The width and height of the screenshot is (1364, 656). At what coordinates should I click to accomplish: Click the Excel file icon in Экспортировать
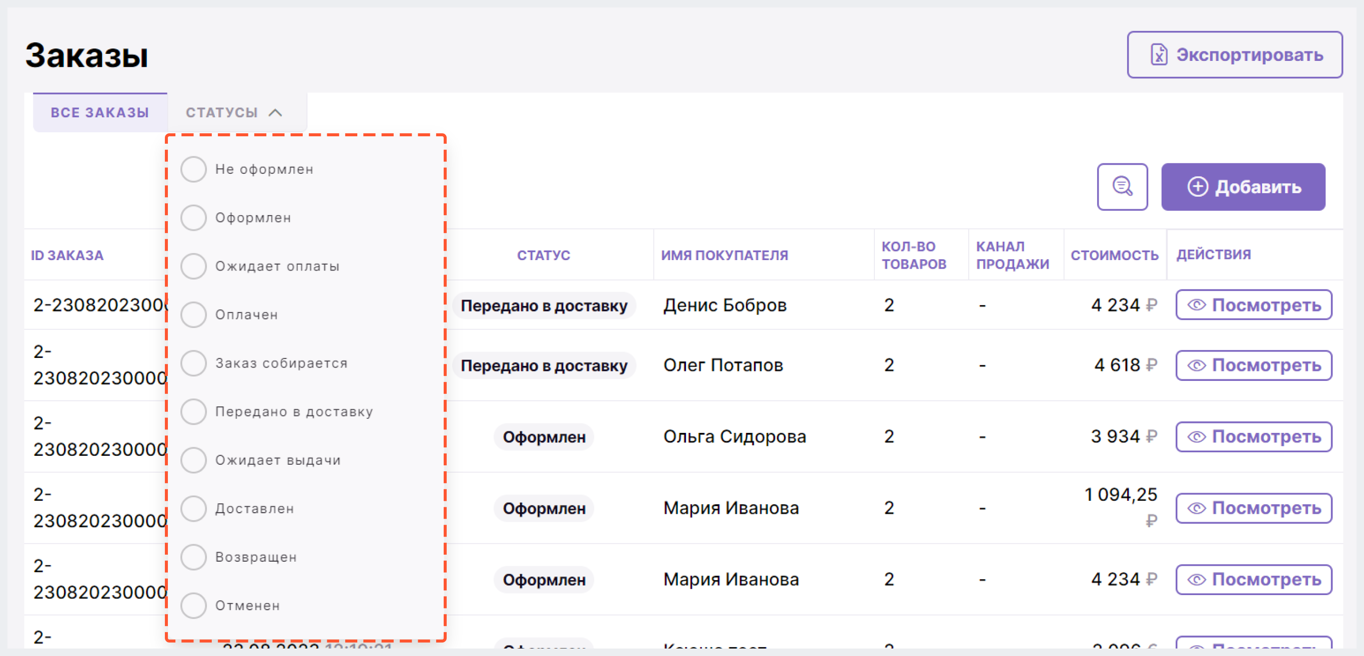[x=1159, y=54]
